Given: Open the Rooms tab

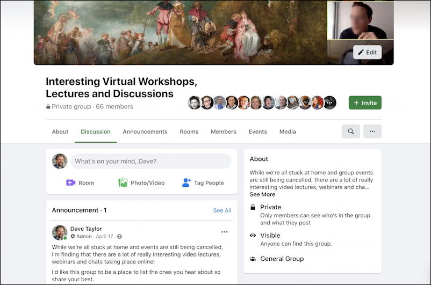Looking at the screenshot, I should 189,132.
